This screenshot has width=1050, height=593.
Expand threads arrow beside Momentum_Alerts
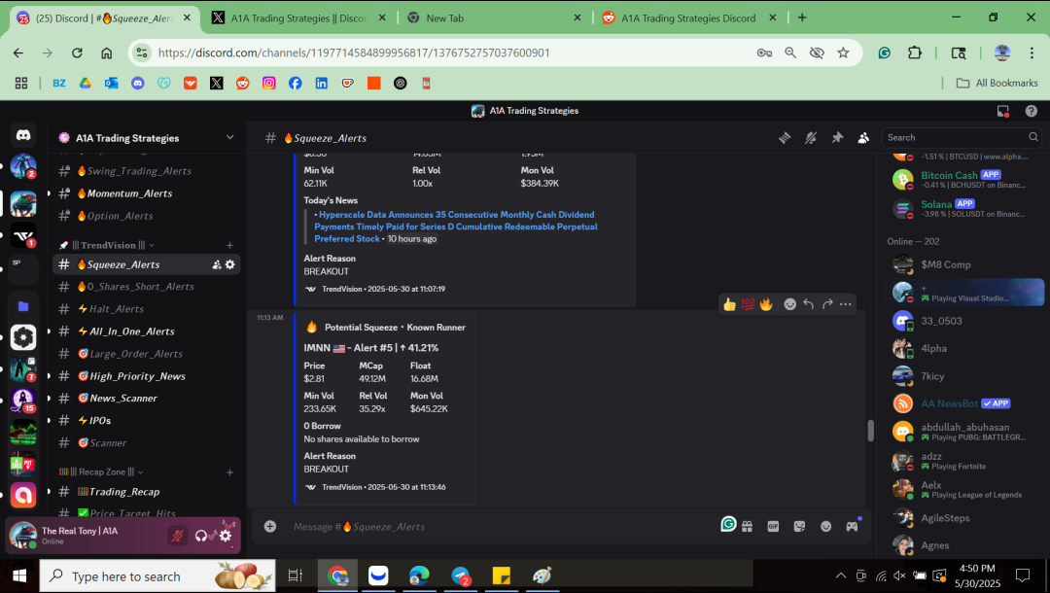point(49,193)
